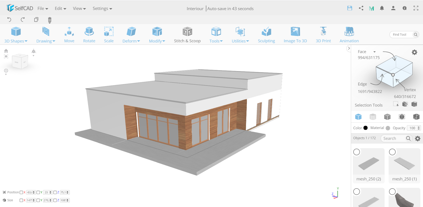The image size is (423, 207).
Task: Select the mesh_250 (2) object radio
Action: point(357,152)
